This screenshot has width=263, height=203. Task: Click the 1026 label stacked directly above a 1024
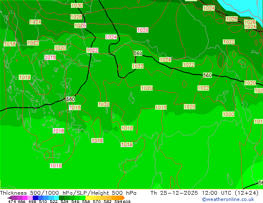(x=250, y=22)
